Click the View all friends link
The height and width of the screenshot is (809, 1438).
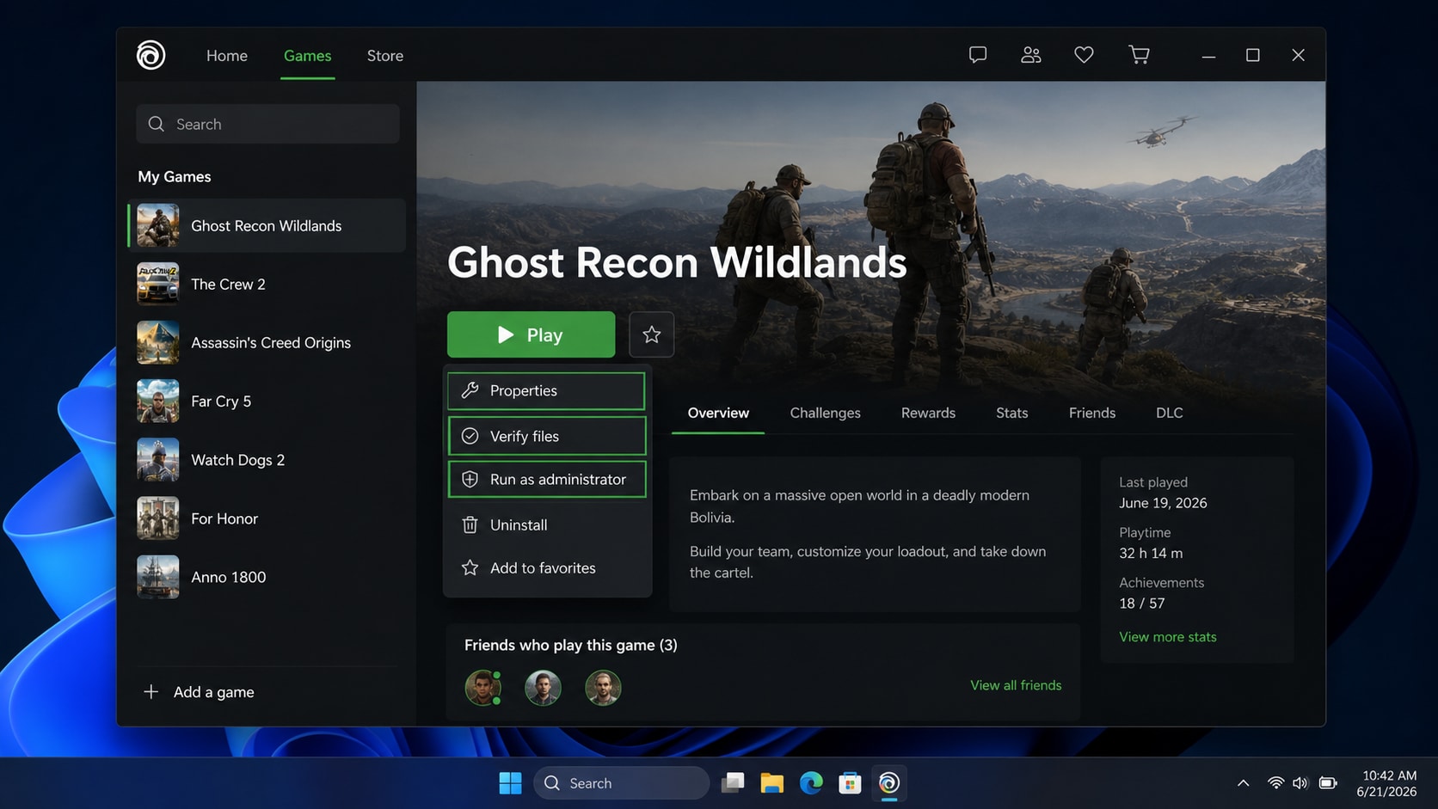[x=1016, y=685]
